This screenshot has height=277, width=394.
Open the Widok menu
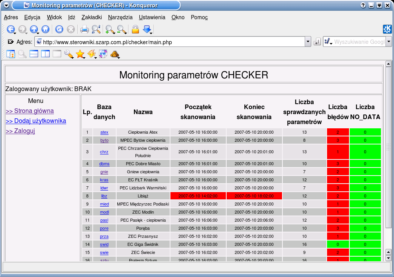54,17
